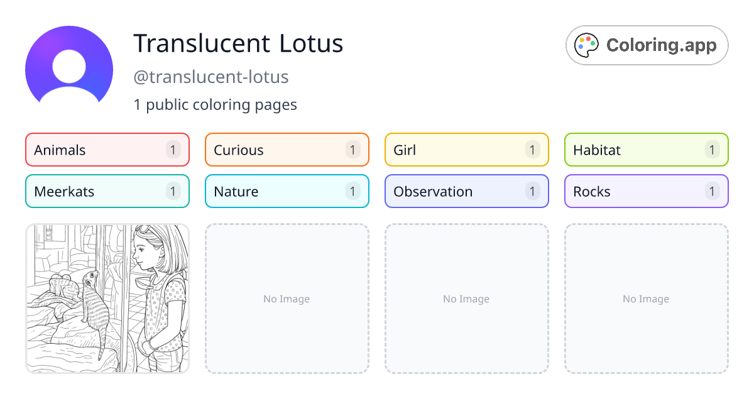Click the first No Image placeholder

[287, 299]
